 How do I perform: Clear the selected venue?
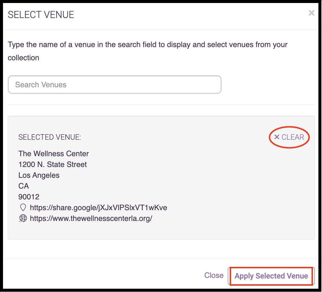289,137
